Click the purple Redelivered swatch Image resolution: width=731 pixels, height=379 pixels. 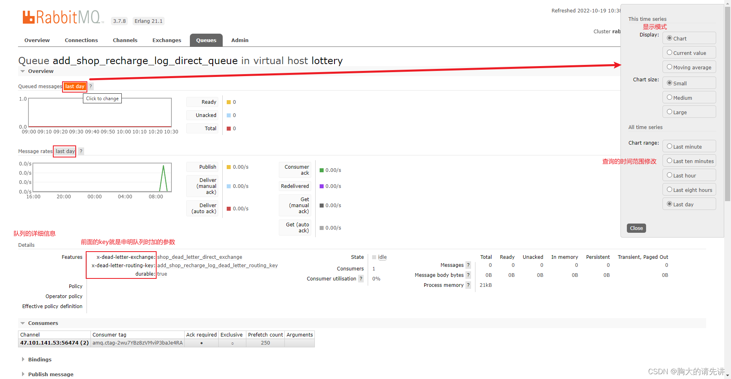pos(322,186)
